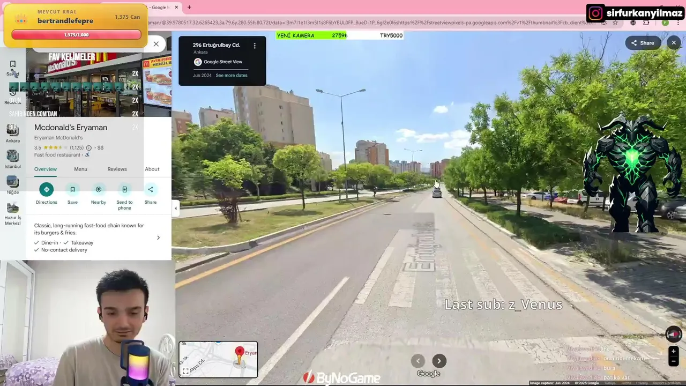Screen dimensions: 686x386
Task: Click the Terms link in footer
Action: pyautogui.click(x=626, y=383)
